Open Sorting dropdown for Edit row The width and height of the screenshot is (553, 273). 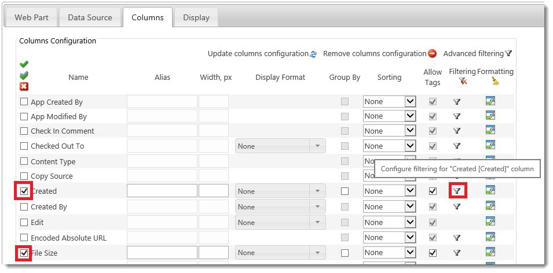click(x=389, y=222)
